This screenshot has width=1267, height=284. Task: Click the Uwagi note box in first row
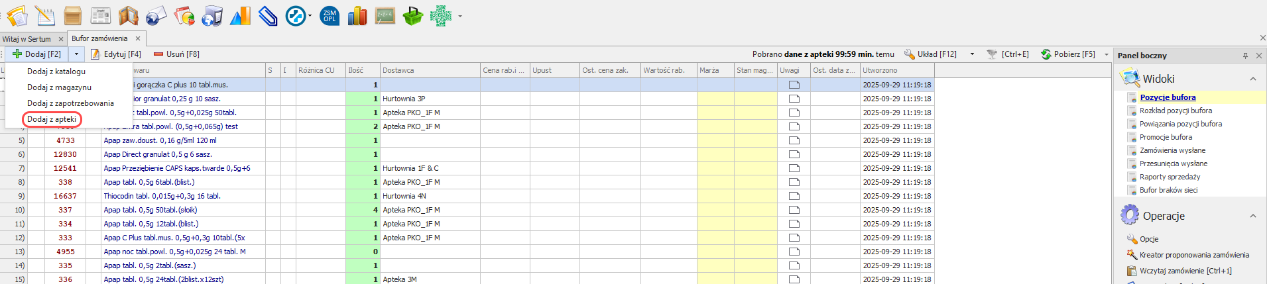click(x=794, y=85)
